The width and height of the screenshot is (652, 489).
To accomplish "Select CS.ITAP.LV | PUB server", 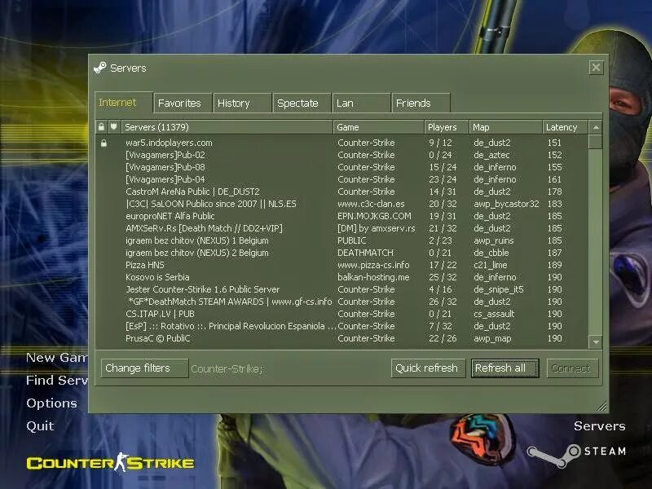I will [x=341, y=314].
